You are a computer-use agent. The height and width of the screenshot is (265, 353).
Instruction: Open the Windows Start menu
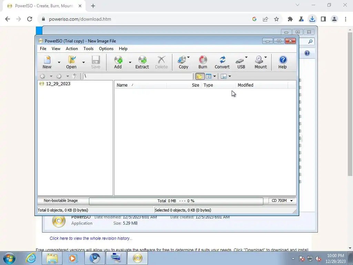click(9, 258)
